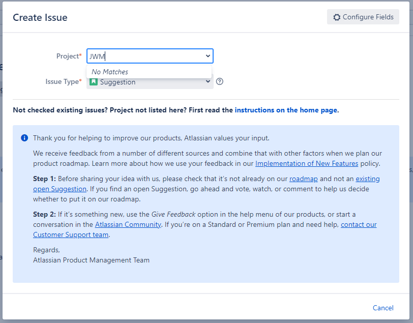The image size is (413, 323).
Task: Cancel the Create Issue dialog
Action: click(383, 308)
